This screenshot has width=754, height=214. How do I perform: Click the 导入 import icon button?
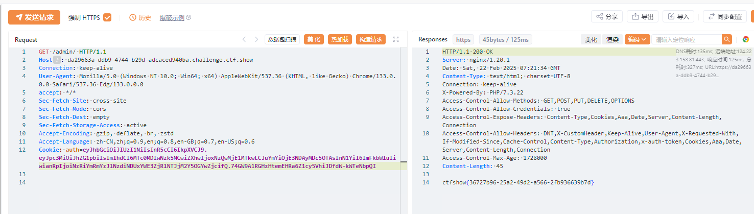[678, 17]
